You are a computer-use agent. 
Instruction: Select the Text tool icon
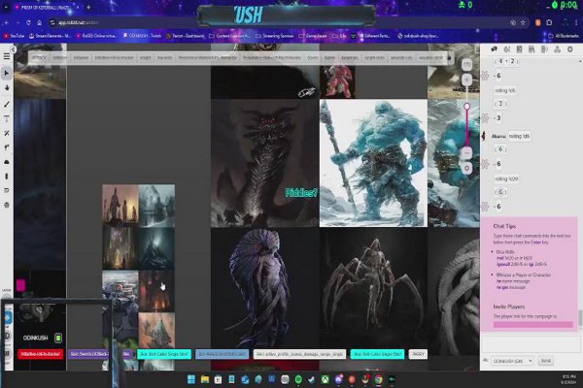coord(7,118)
